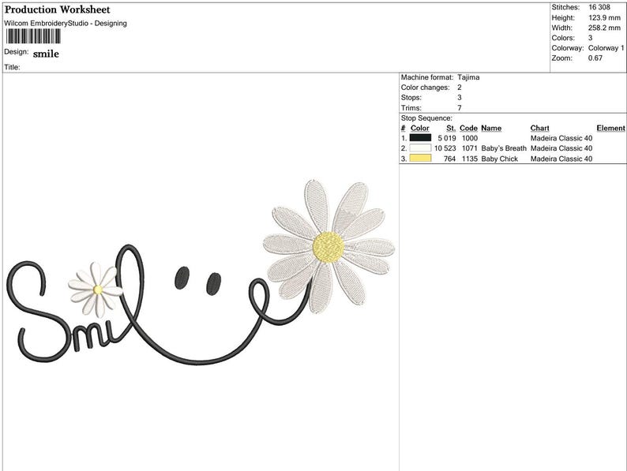Click the name 'Baby's Breath'

504,148
